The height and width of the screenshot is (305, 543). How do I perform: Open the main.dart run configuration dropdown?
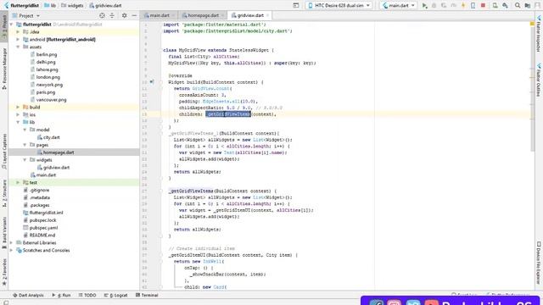coord(398,6)
